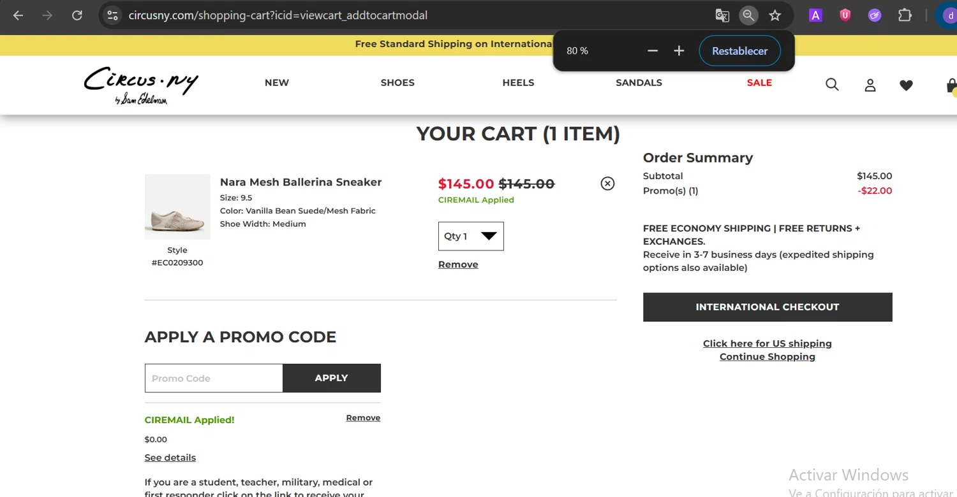Click into the Promo Code field
Screen dimensions: 957x497
point(214,378)
